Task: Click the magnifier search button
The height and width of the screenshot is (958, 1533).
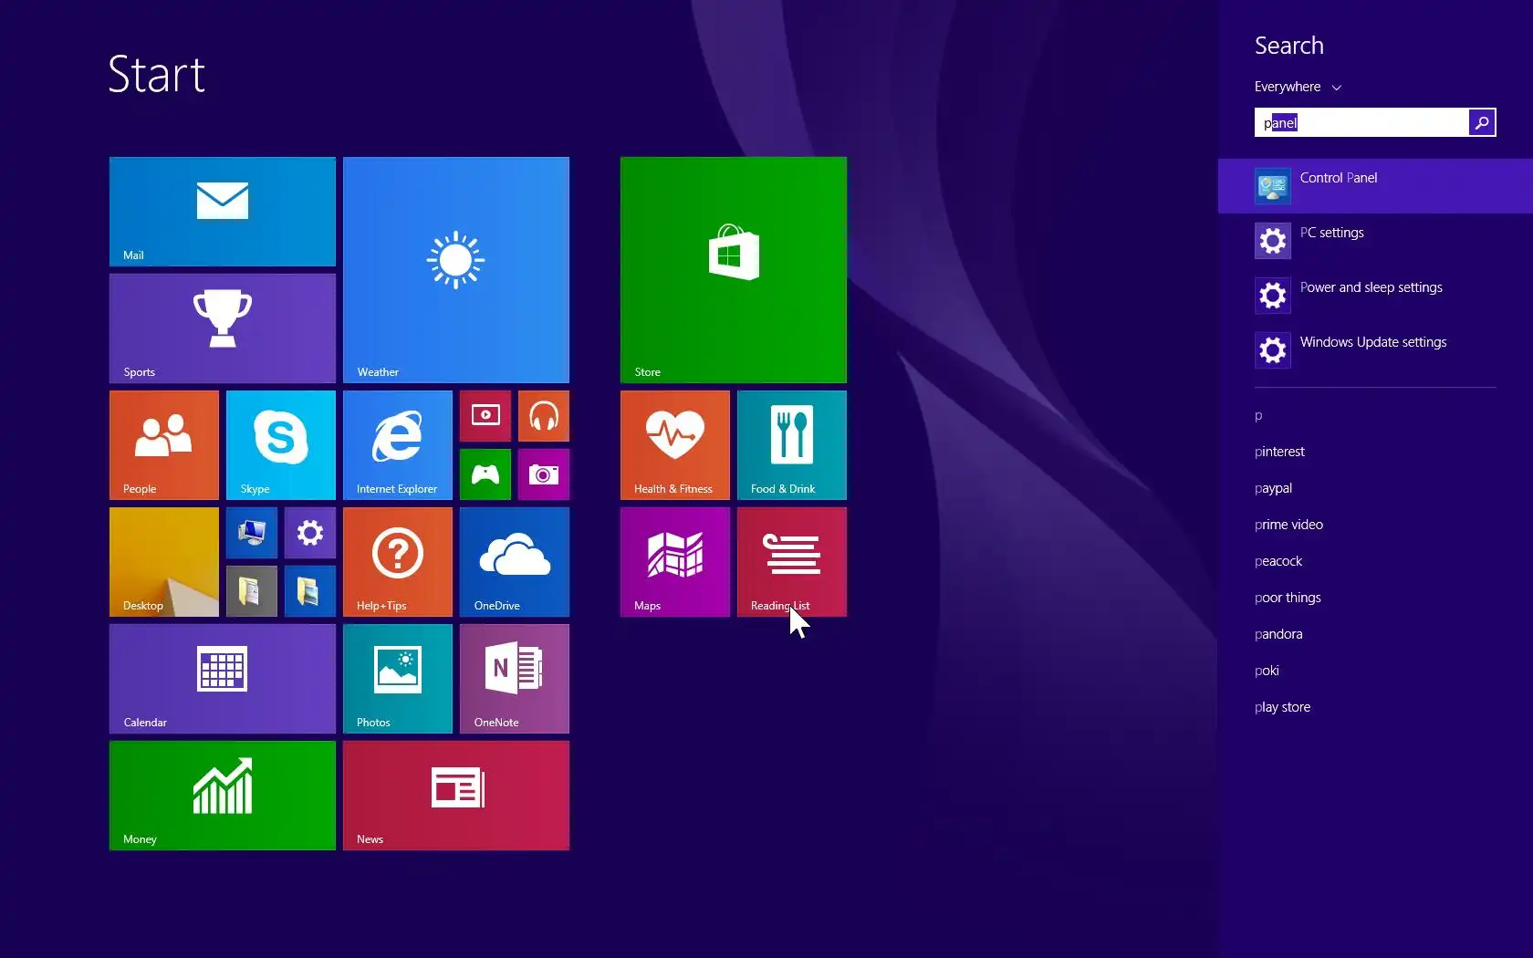Action: tap(1482, 122)
